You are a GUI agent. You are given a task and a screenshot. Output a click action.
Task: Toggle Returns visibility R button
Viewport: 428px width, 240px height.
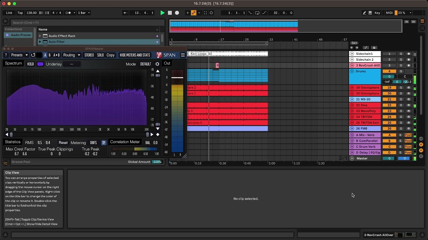[x=421, y=145]
